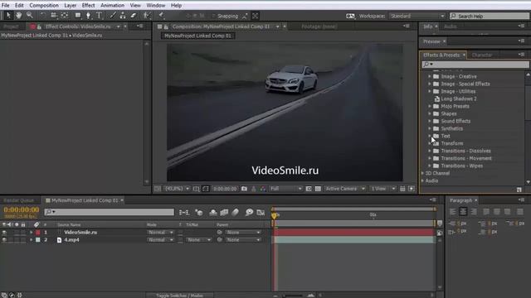Click the motion blur enable icon
This screenshot has height=298, width=531.
(236, 212)
